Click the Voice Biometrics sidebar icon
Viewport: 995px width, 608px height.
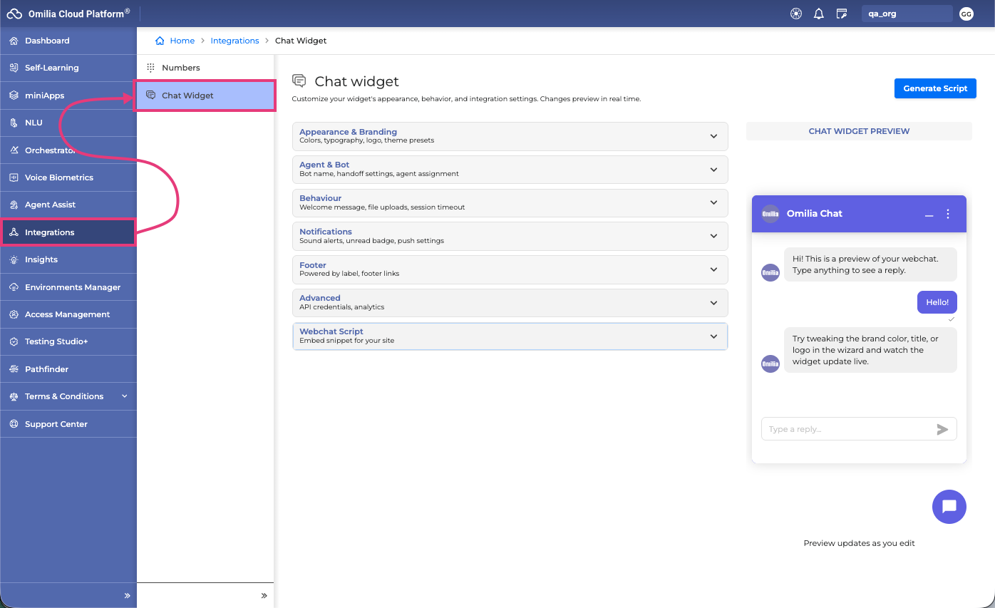click(14, 177)
